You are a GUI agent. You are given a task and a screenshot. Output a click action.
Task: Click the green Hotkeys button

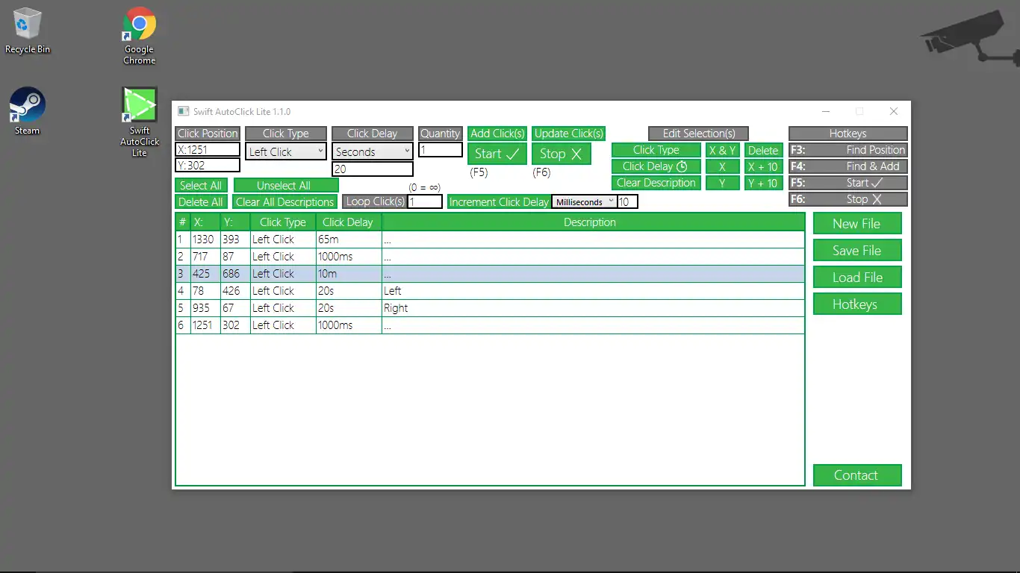point(857,304)
